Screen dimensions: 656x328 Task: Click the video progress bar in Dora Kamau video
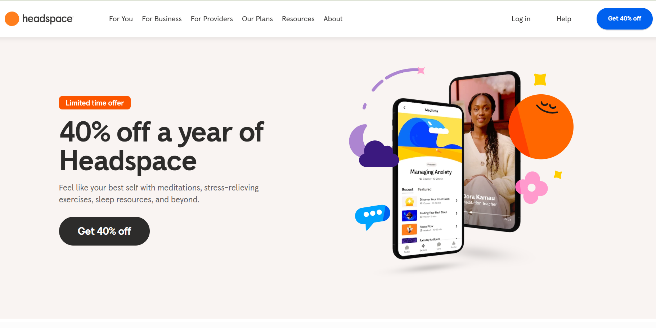(x=487, y=214)
